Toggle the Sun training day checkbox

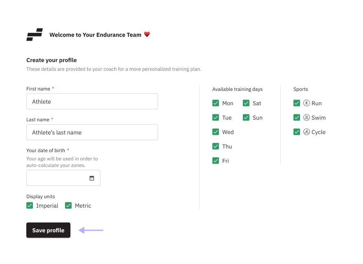[246, 118]
